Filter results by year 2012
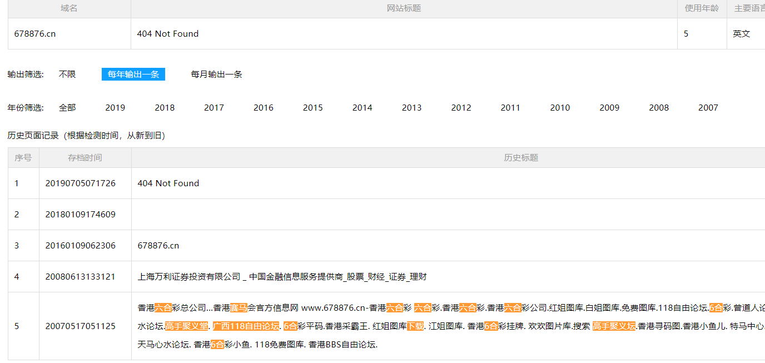 pyautogui.click(x=461, y=107)
